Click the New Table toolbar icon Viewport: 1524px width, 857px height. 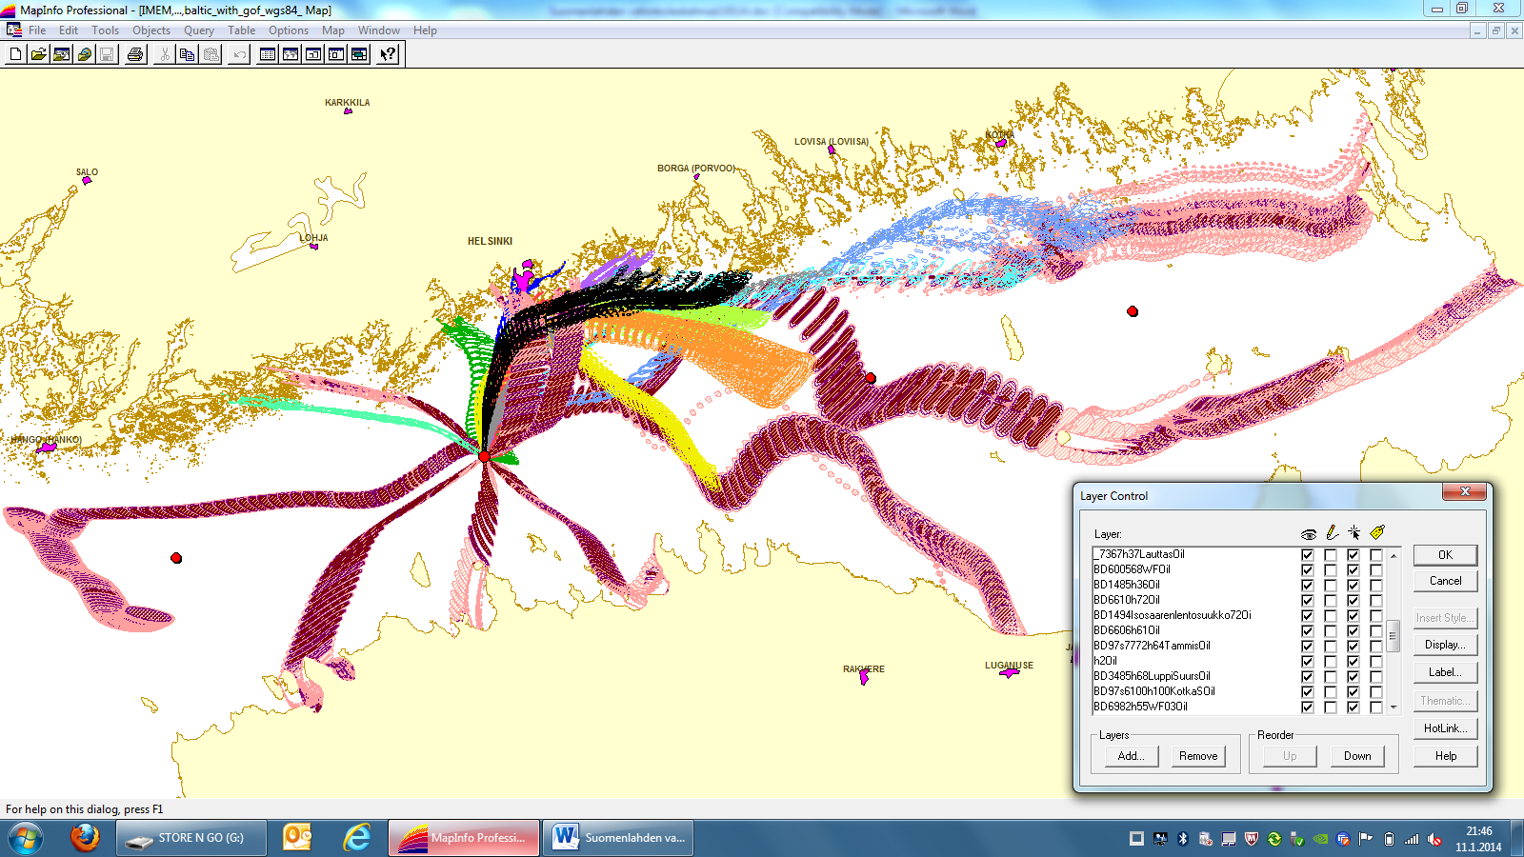tap(15, 54)
